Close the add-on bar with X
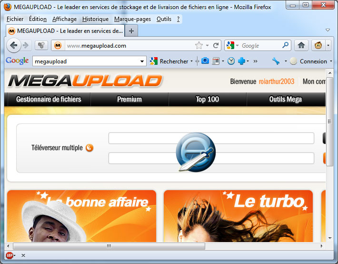The image size is (338, 264). [23, 255]
